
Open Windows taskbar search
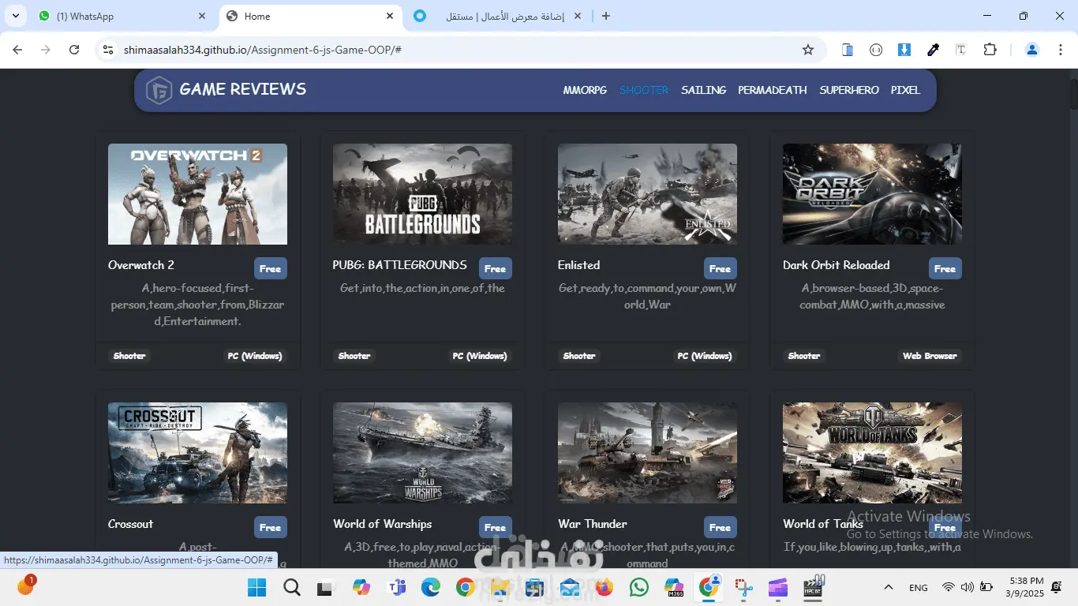click(x=292, y=587)
